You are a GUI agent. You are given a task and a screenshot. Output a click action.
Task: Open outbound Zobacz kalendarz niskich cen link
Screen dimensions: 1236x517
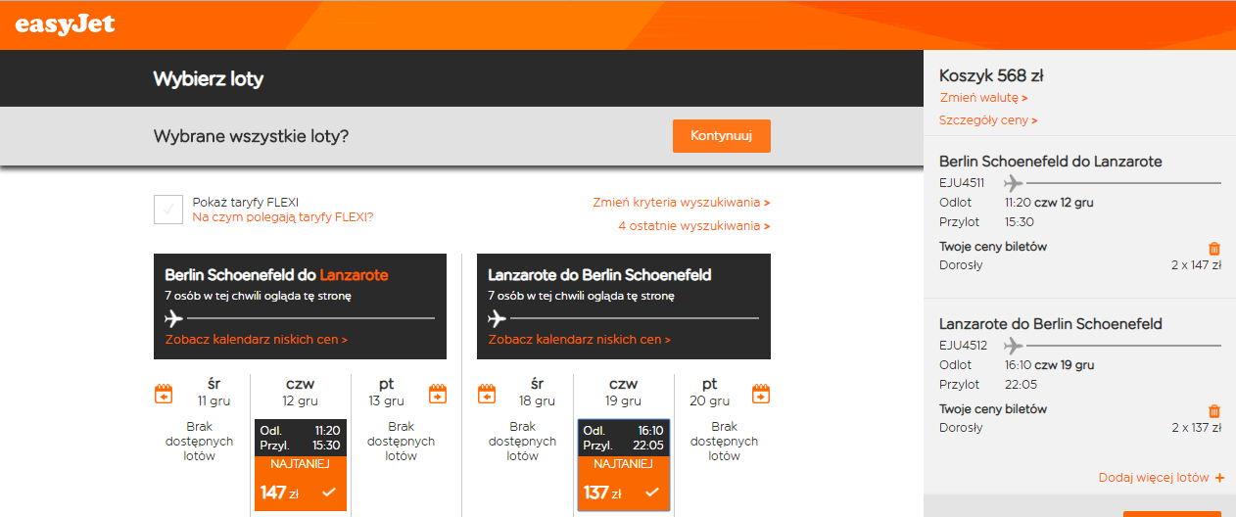tap(257, 340)
